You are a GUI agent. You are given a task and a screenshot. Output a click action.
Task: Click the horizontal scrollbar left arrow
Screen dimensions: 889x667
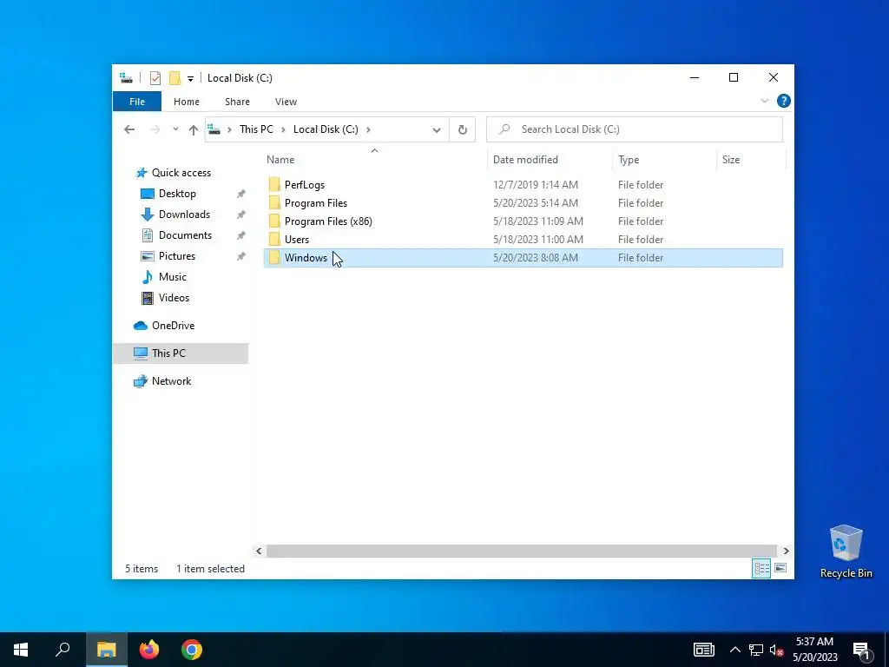(259, 551)
